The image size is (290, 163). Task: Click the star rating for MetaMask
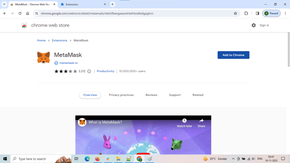66,71
